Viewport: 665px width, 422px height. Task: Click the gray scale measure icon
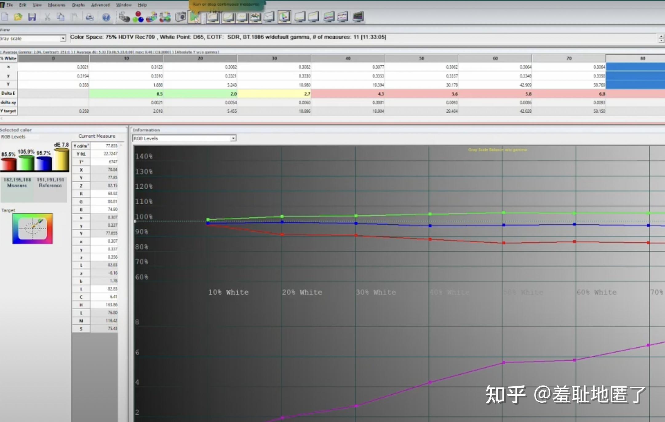[x=124, y=17]
